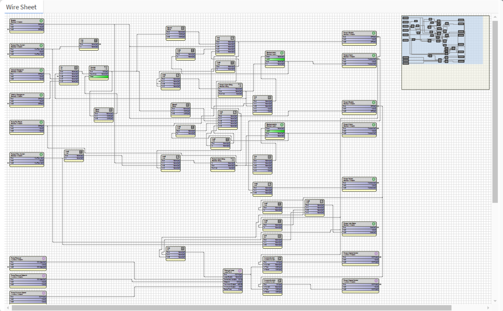Click the timer icon on Counter block
Image resolution: width=503 pixels, height=311 pixels.
coord(106,68)
